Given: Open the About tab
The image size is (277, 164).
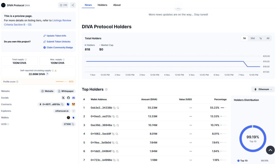Looking at the screenshot, I should coord(117,5).
